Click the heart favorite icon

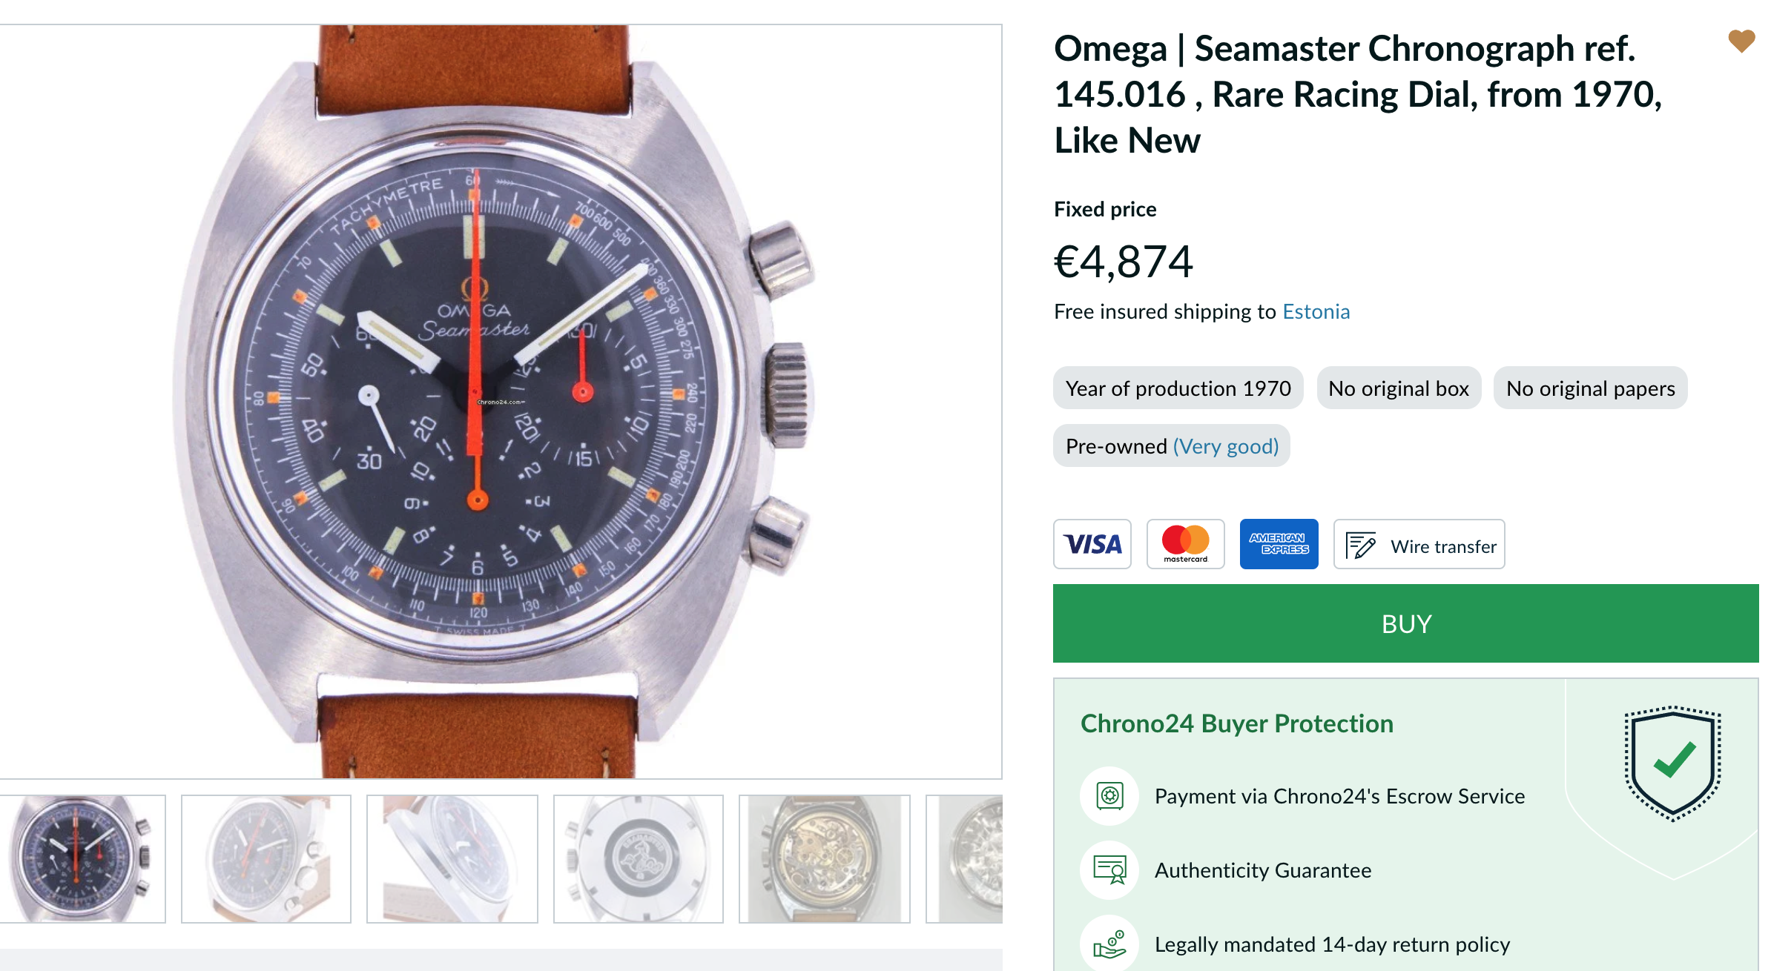[1741, 41]
